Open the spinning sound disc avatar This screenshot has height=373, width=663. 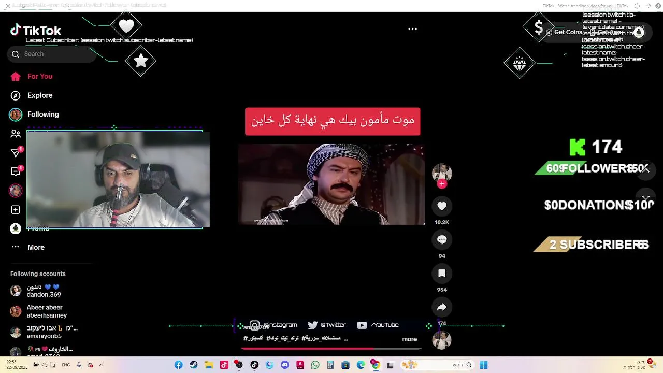pos(442,340)
